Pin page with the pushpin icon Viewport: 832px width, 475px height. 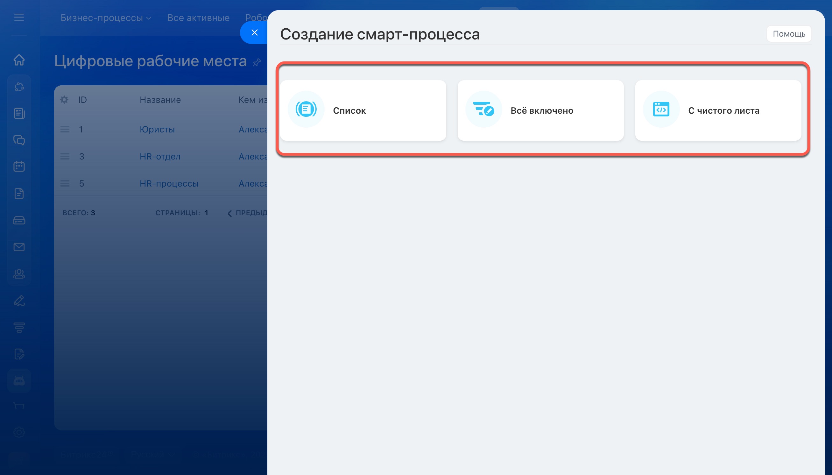pos(257,62)
